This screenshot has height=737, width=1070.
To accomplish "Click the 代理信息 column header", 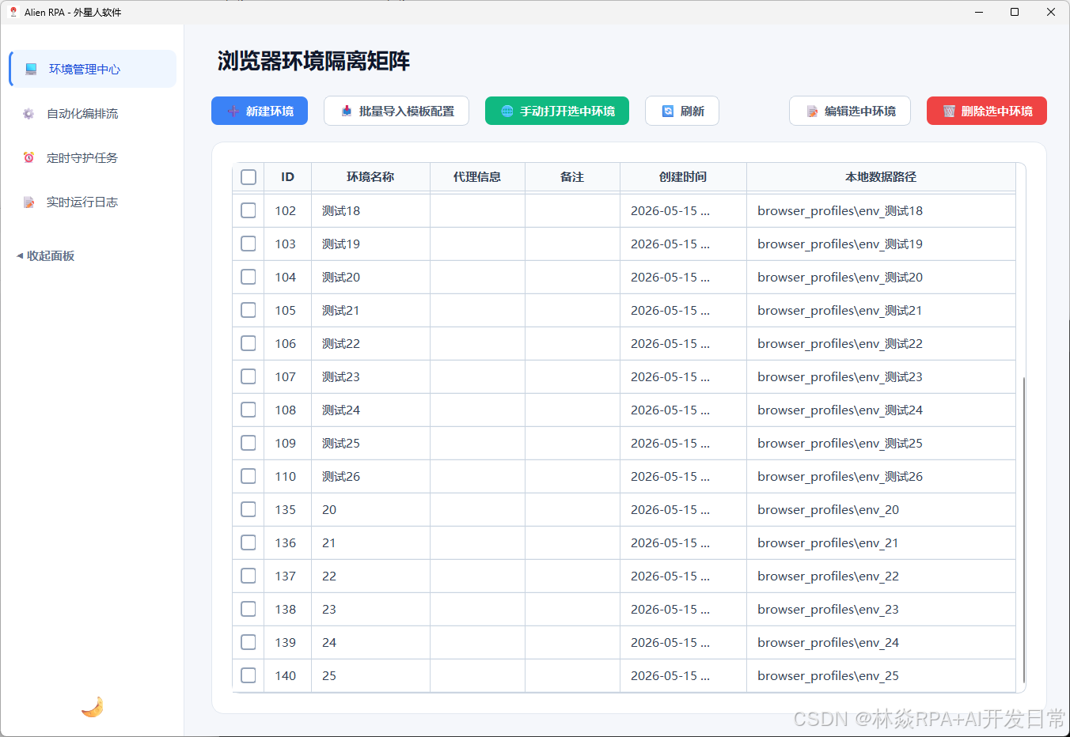I will [x=477, y=177].
